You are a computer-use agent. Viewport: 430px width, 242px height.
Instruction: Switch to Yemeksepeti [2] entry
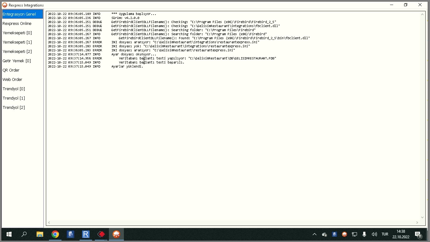22,51
